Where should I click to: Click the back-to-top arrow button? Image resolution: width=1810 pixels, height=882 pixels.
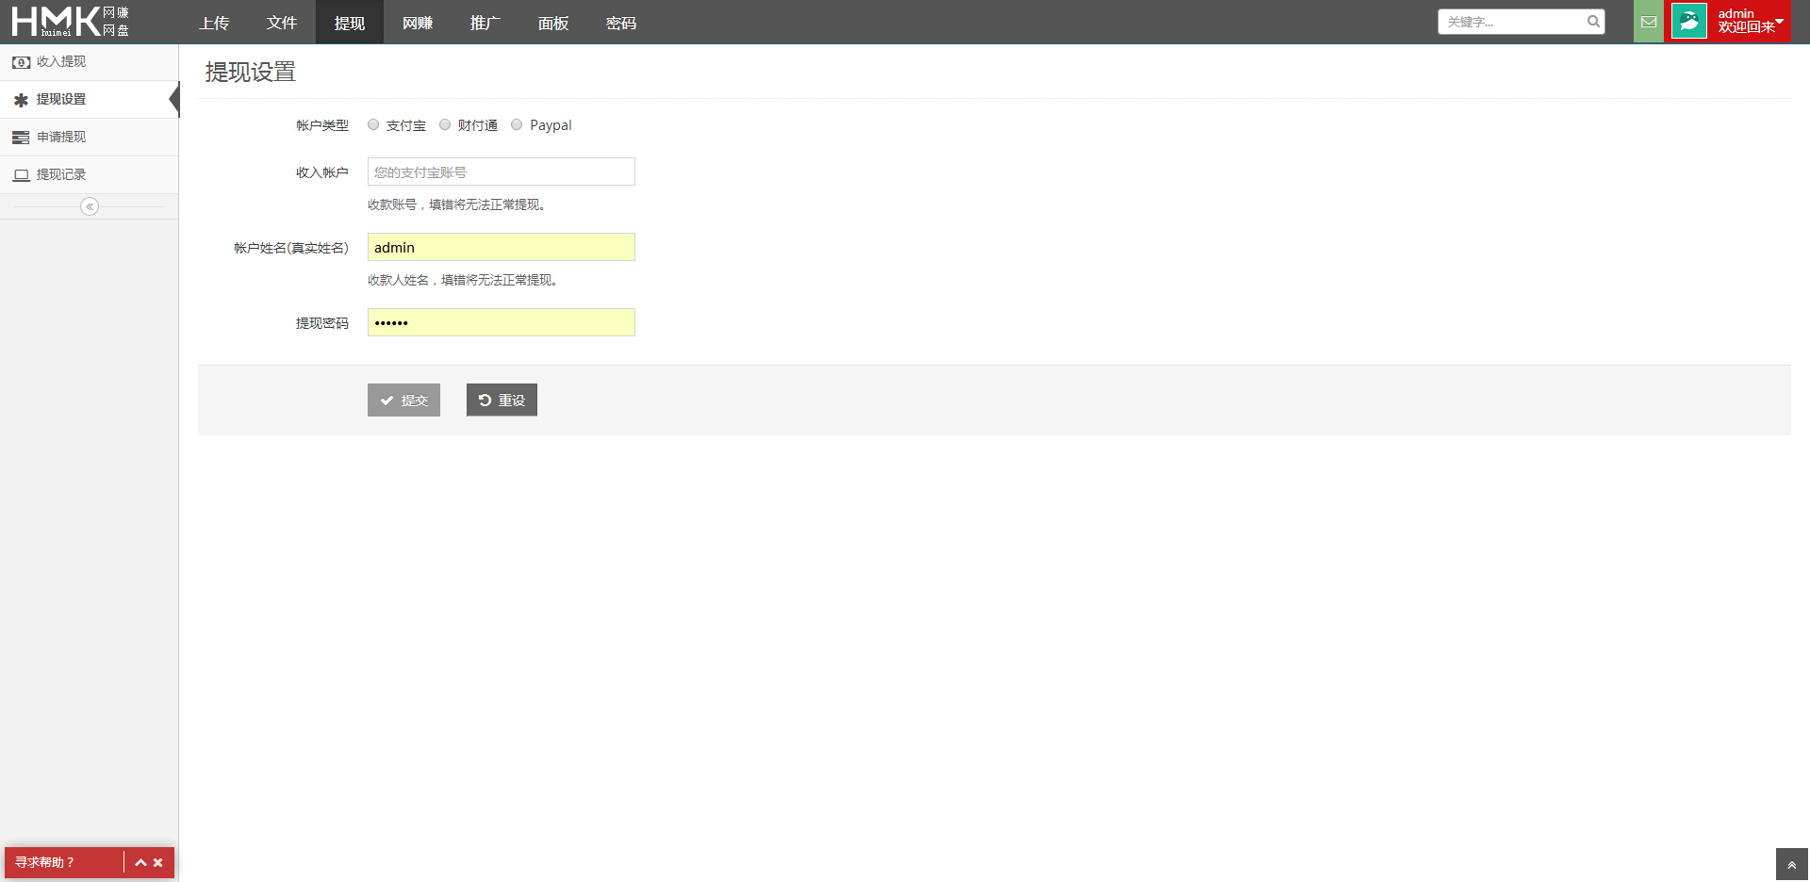point(1791,865)
